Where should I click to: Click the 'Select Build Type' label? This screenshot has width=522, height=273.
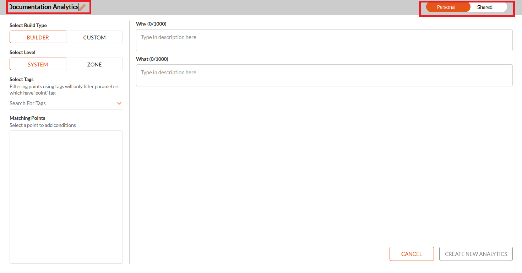28,25
